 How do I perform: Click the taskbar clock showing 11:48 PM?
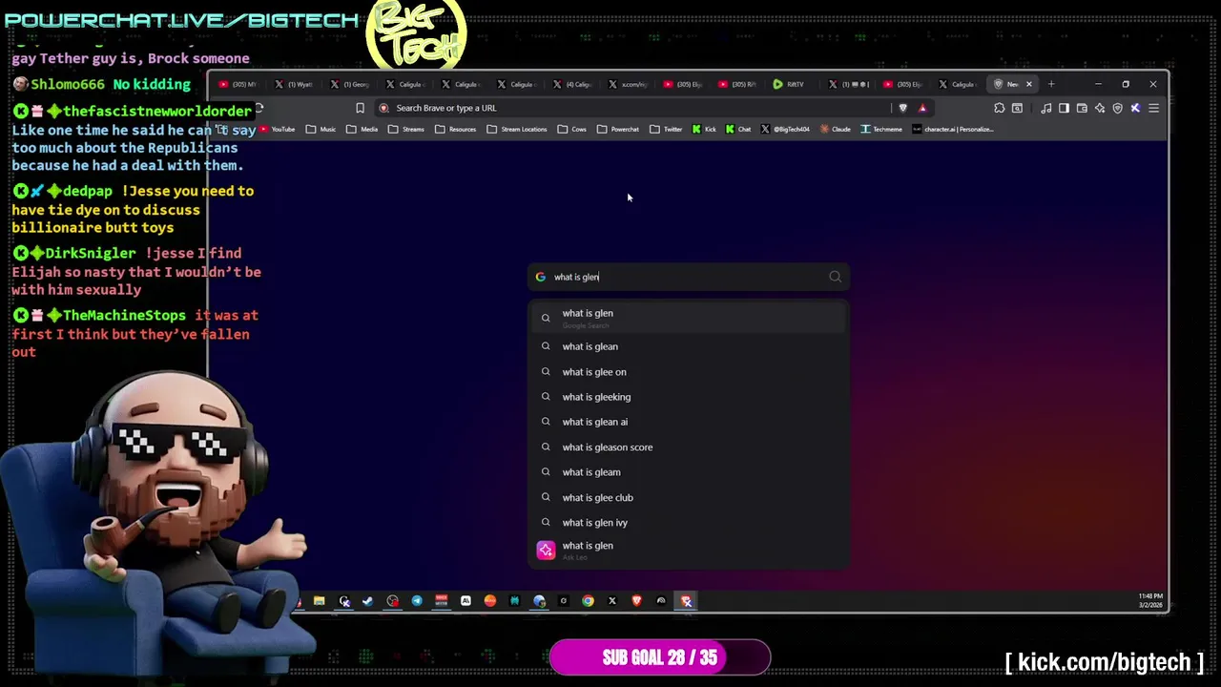tap(1150, 600)
